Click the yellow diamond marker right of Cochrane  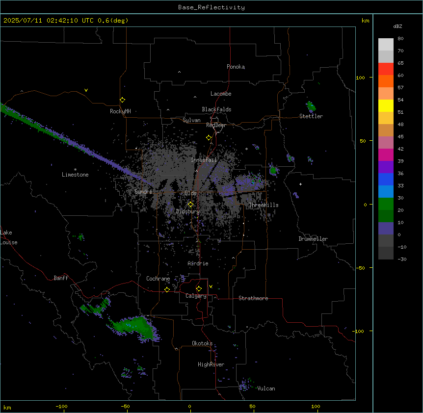[x=167, y=289]
